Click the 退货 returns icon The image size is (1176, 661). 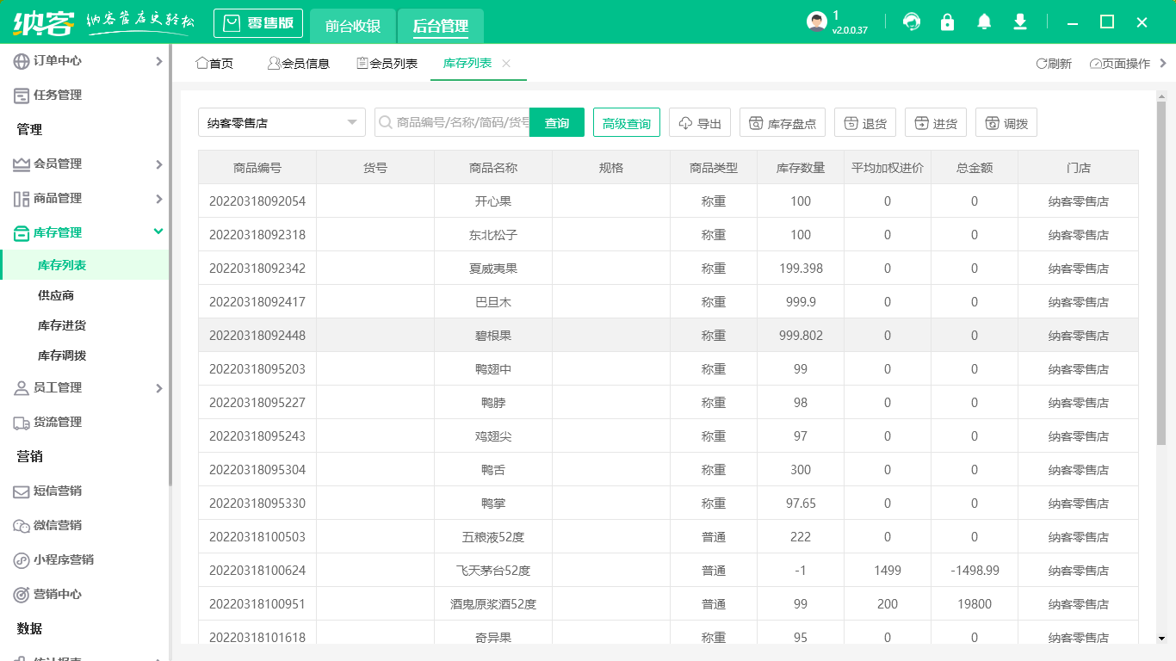865,121
